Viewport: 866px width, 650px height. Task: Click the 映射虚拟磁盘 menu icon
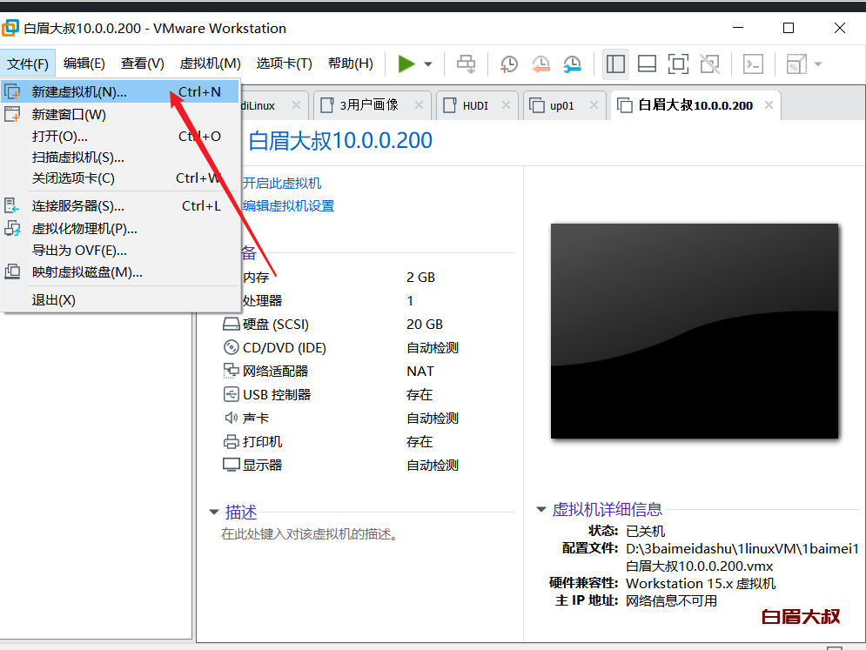(12, 271)
